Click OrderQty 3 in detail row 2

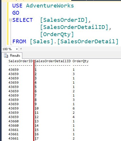tap(74, 74)
